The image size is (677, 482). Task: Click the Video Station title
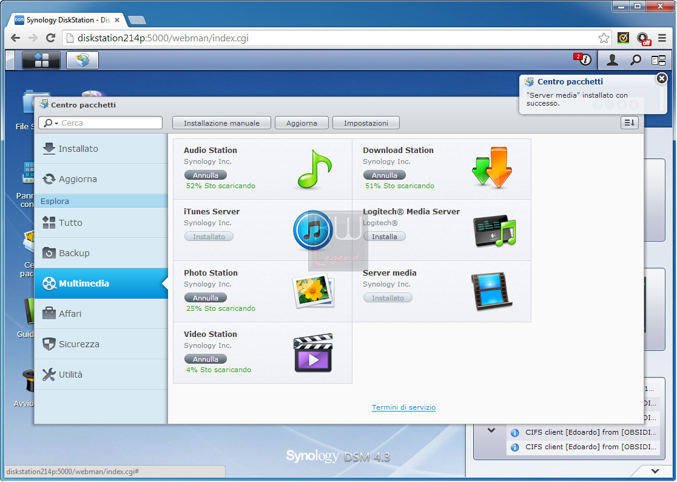click(211, 334)
